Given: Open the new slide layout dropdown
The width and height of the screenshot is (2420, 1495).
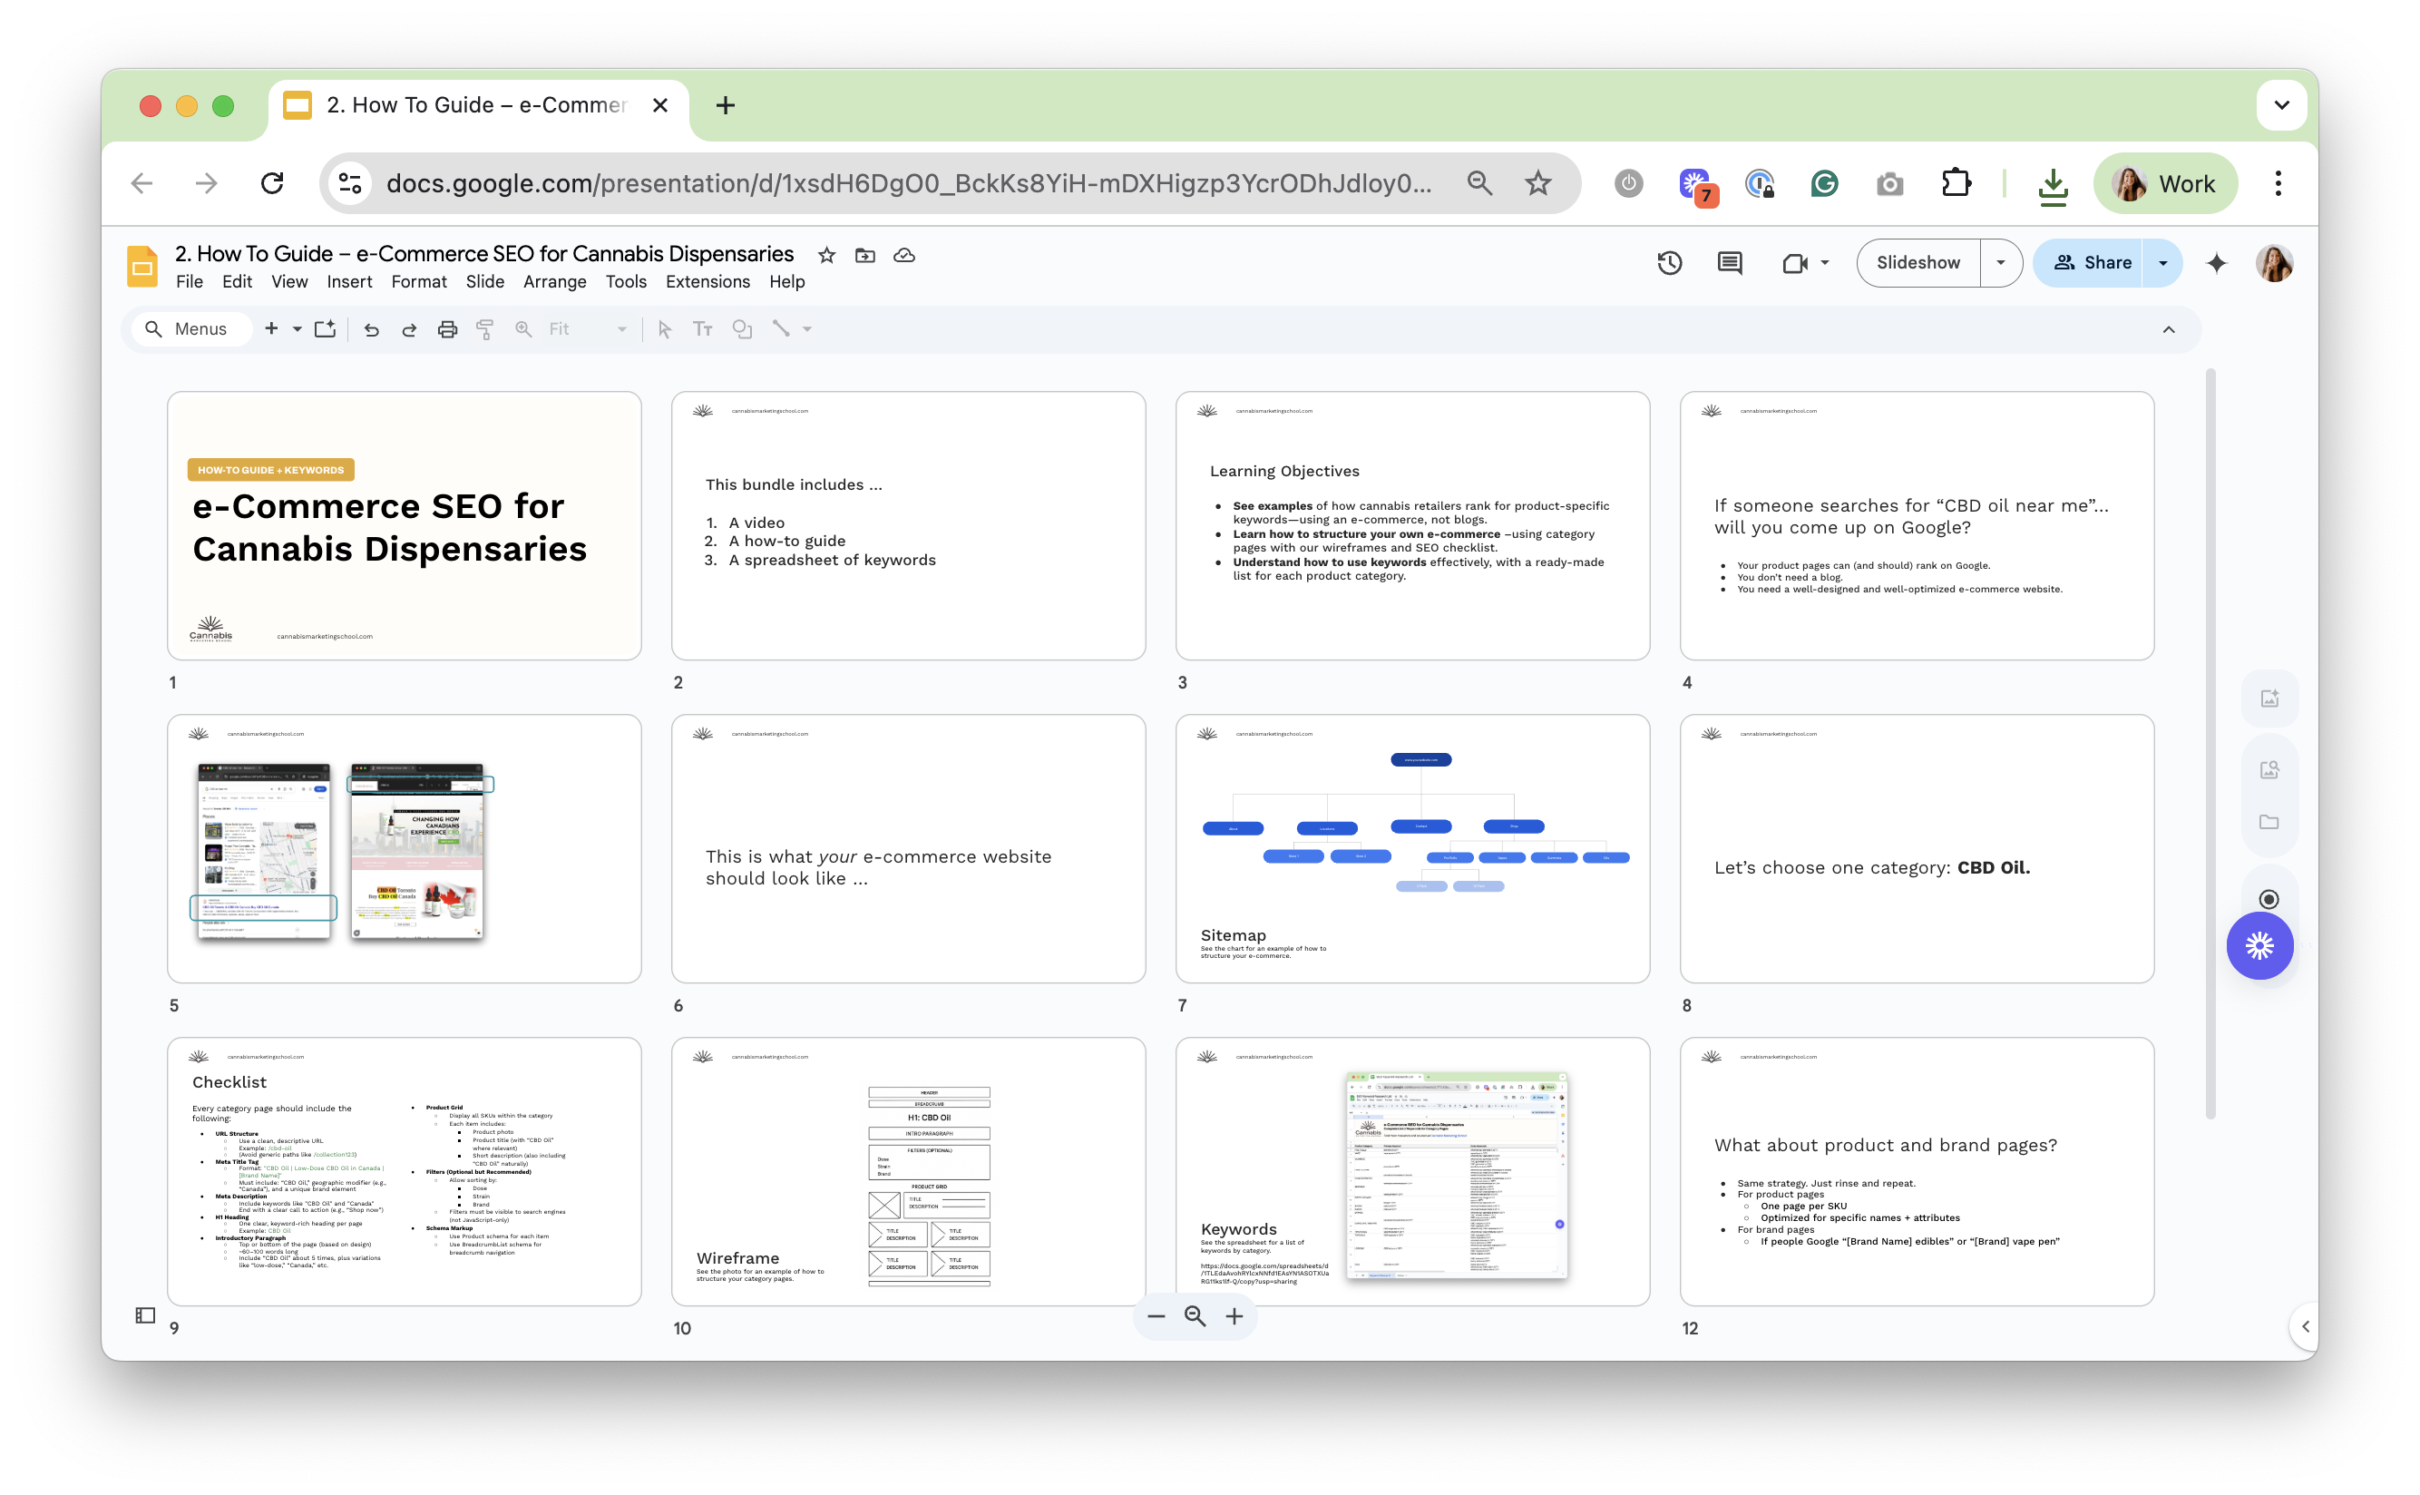Looking at the screenshot, I should point(297,329).
